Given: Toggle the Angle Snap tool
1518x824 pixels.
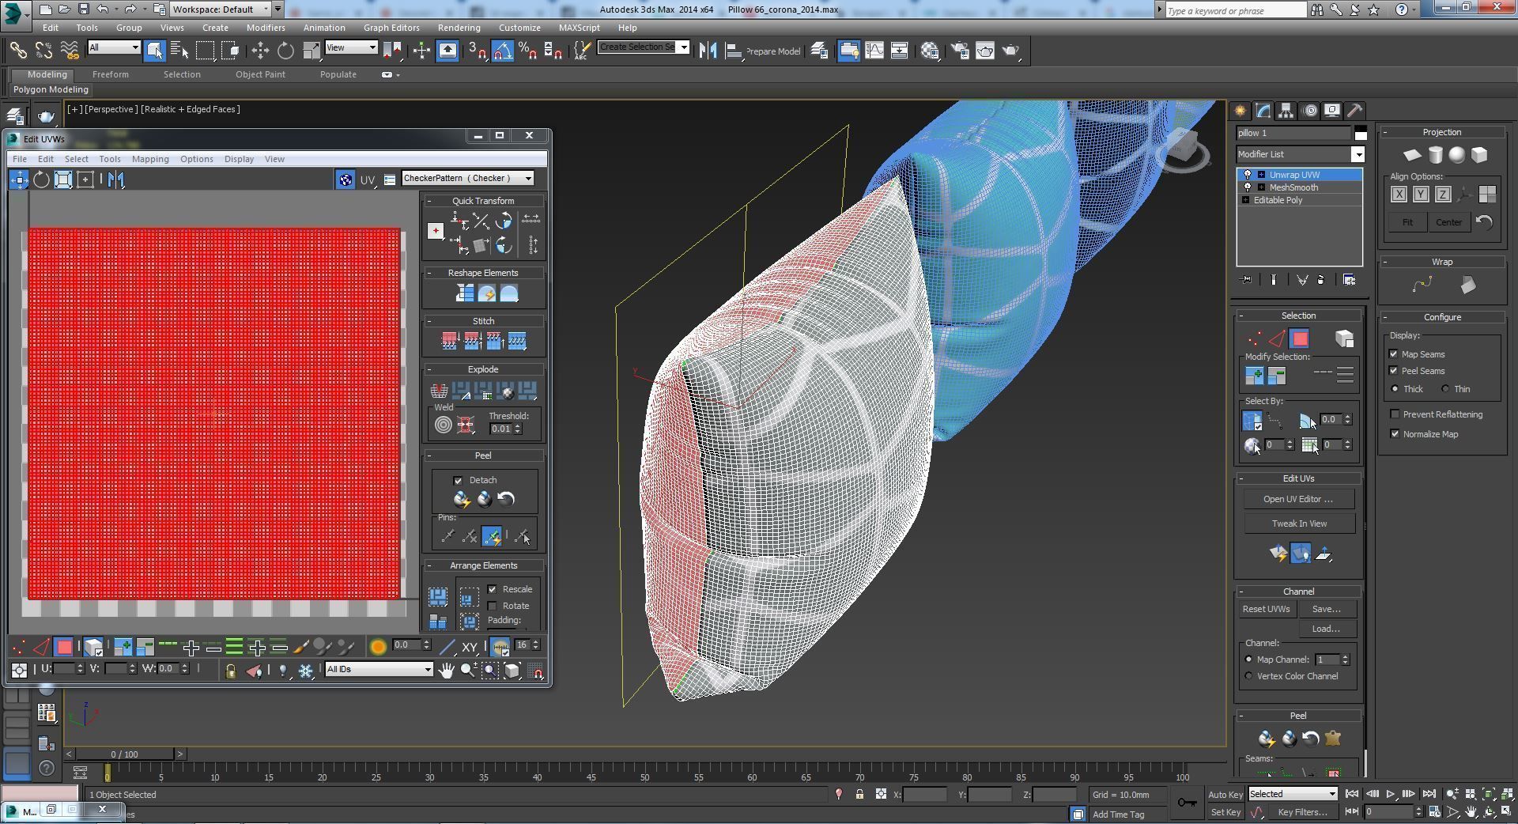Looking at the screenshot, I should point(503,51).
